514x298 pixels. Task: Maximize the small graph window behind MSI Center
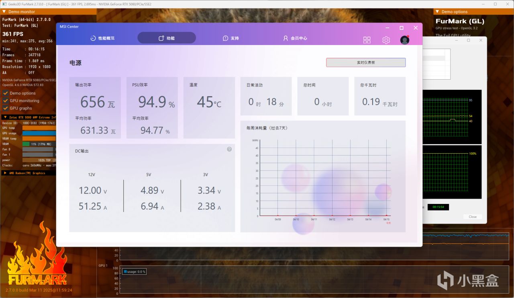pyautogui.click(x=469, y=40)
